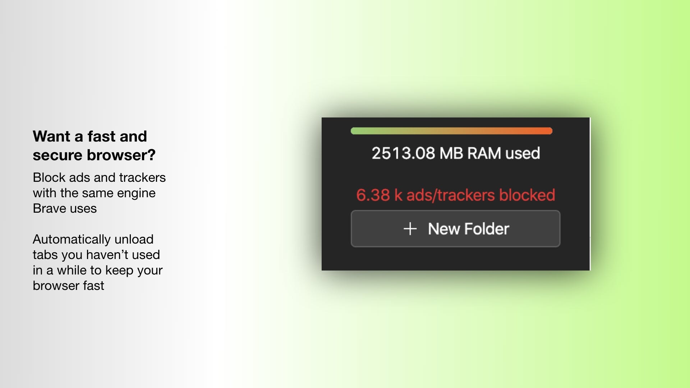Click the "Folder" word inside the button

click(x=487, y=229)
